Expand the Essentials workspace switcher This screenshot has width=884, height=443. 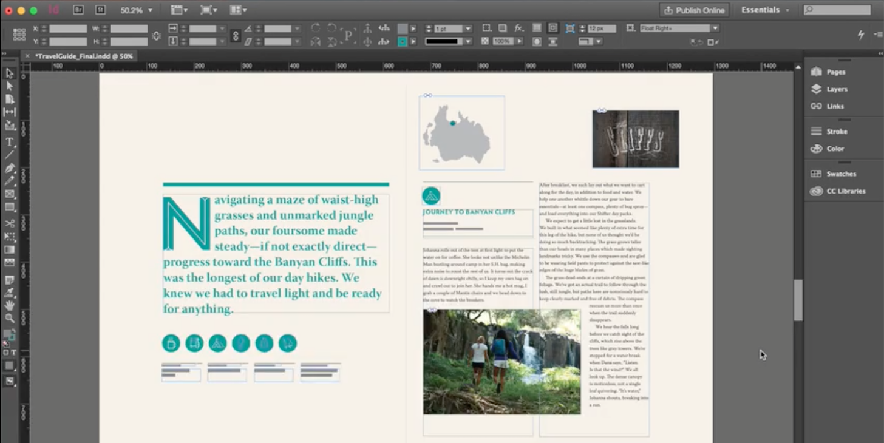(x=765, y=10)
